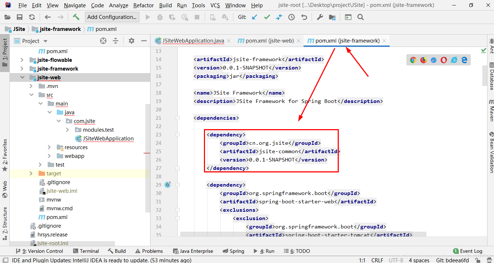
Task: Open in Opera browser icon
Action: 444,60
